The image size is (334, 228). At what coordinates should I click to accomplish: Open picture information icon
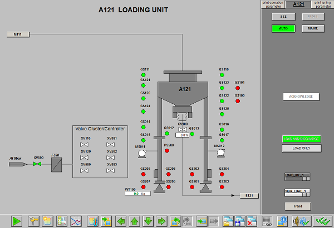coord(282,221)
